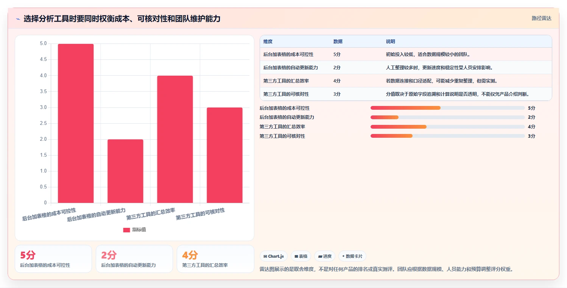
Task: Select table row 后台加表格的自动更新能力
Action: [406, 68]
